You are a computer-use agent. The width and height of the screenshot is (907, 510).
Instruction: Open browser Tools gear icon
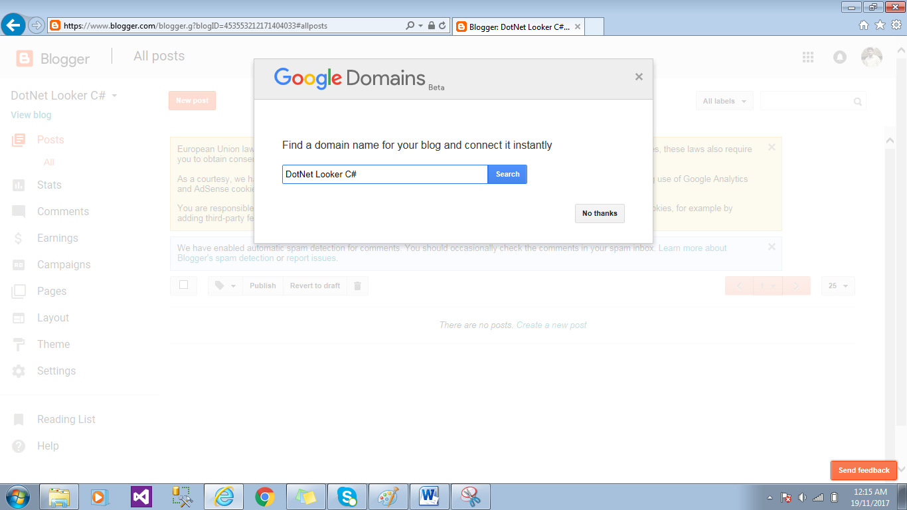click(x=896, y=25)
